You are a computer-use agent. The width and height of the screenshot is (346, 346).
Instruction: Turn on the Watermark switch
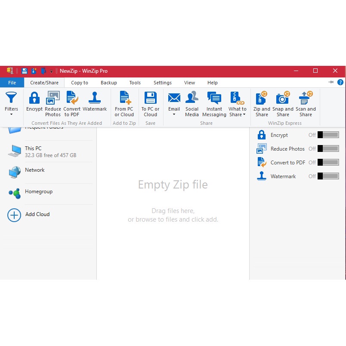click(328, 176)
